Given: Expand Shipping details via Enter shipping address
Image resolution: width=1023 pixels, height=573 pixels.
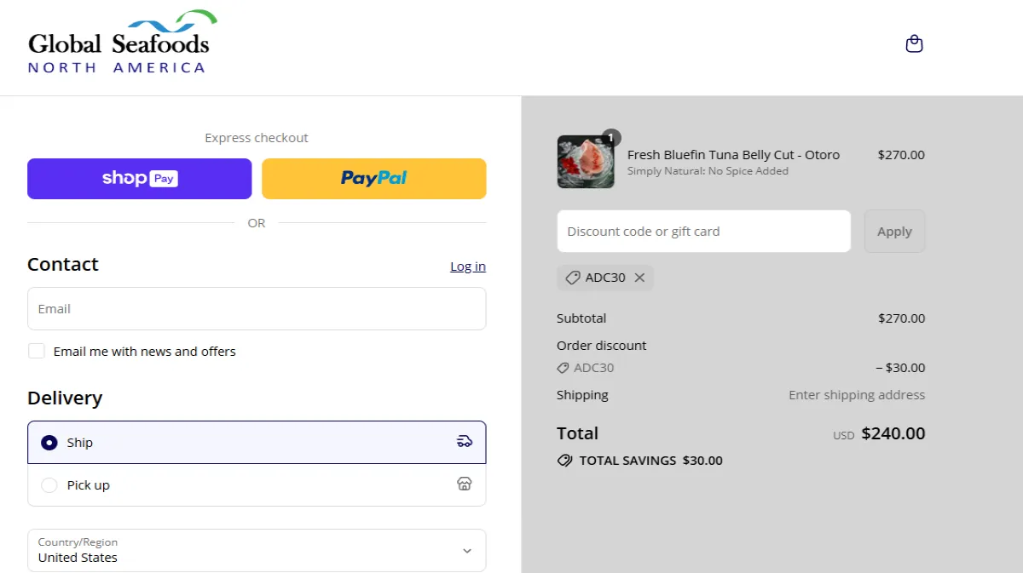Looking at the screenshot, I should [856, 394].
